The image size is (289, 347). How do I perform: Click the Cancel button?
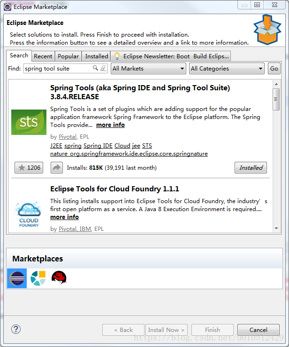click(x=259, y=330)
